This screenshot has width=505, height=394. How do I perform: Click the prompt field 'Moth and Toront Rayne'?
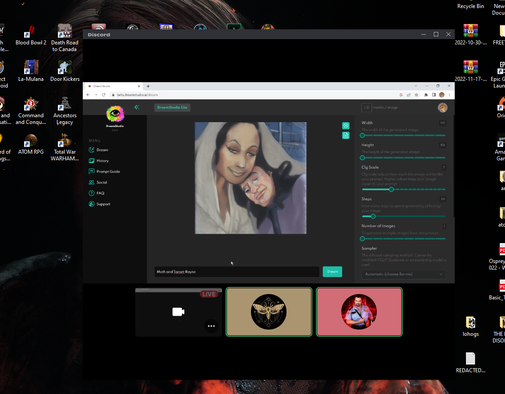(x=237, y=272)
